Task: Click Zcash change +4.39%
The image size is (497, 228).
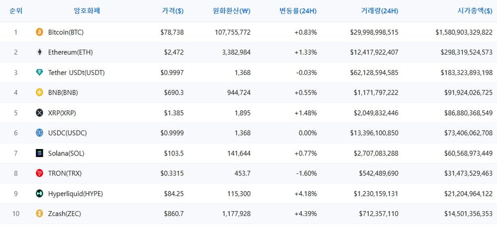Action: coord(306,214)
